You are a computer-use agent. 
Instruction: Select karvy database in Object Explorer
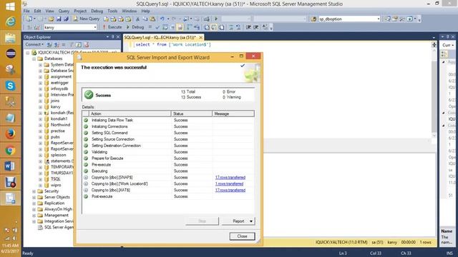click(x=56, y=106)
